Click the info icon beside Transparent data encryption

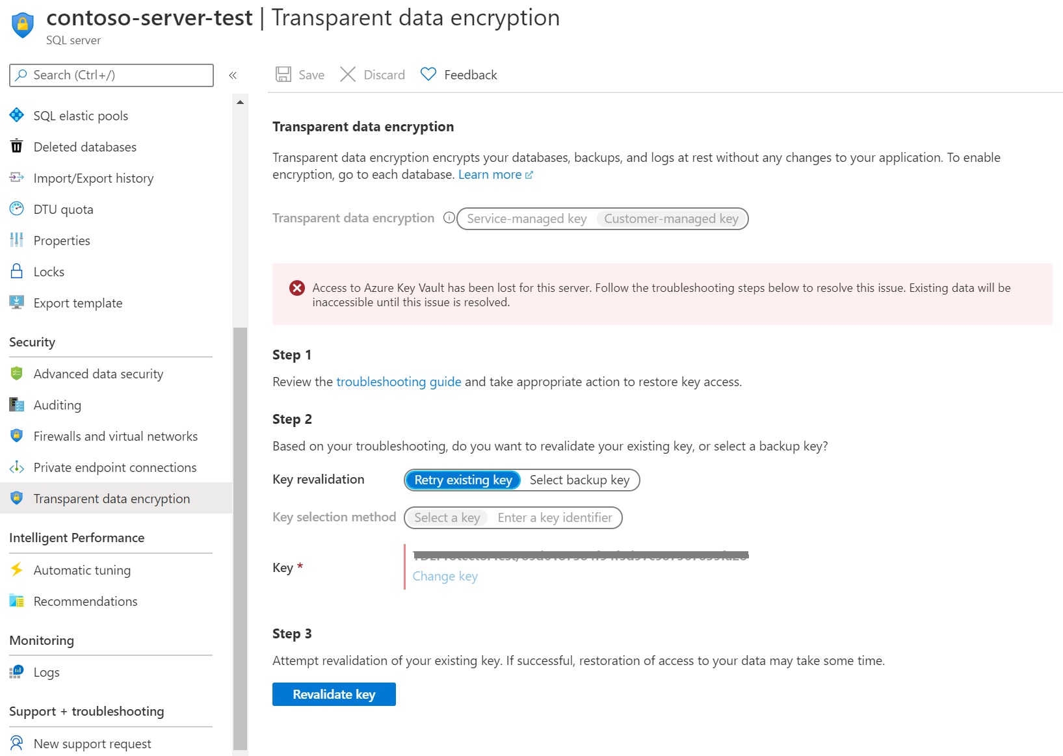point(449,218)
